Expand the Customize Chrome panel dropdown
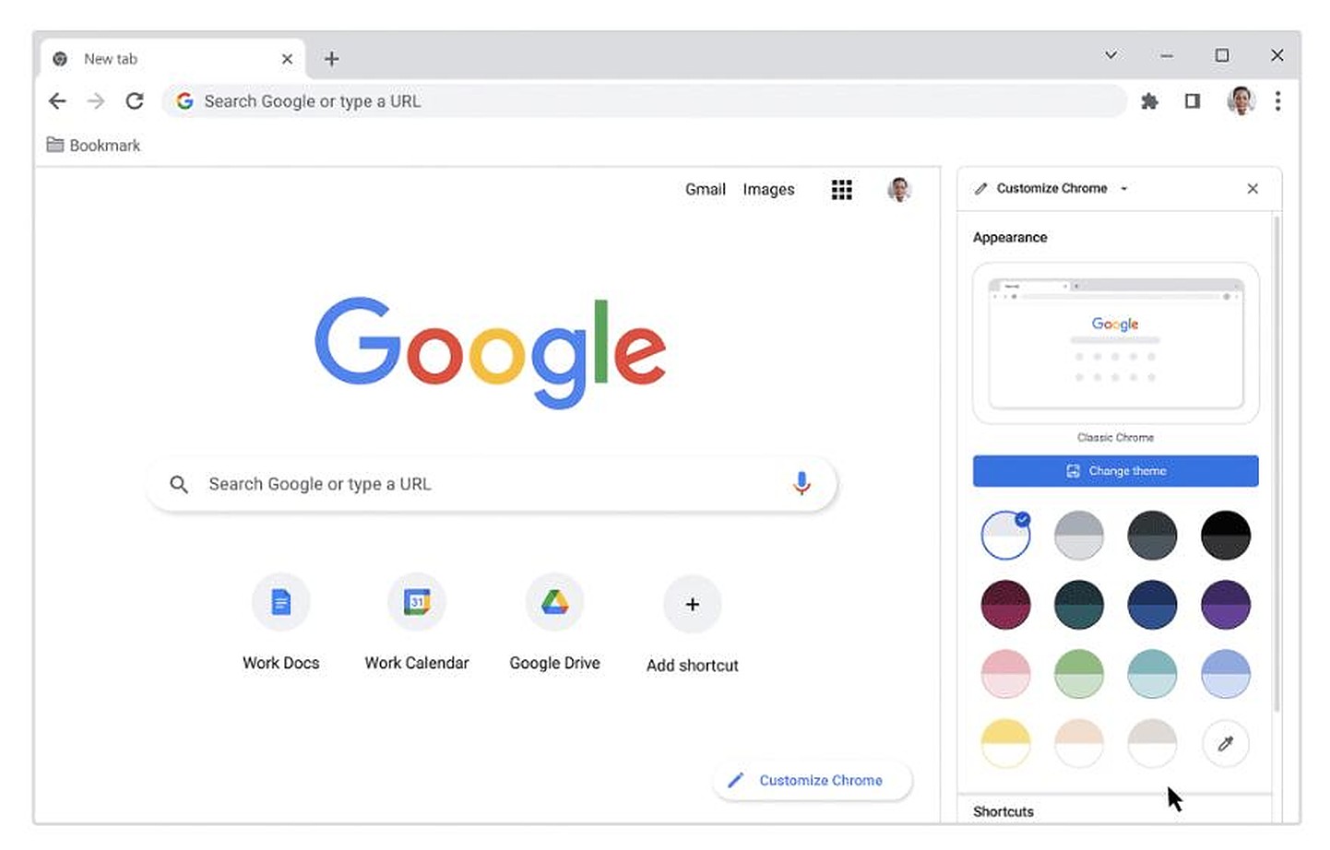 tap(1124, 189)
